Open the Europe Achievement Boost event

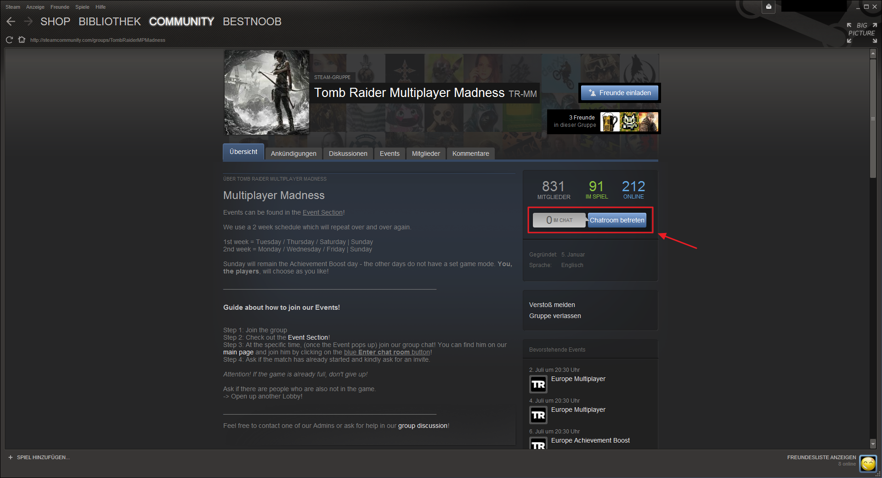point(590,440)
